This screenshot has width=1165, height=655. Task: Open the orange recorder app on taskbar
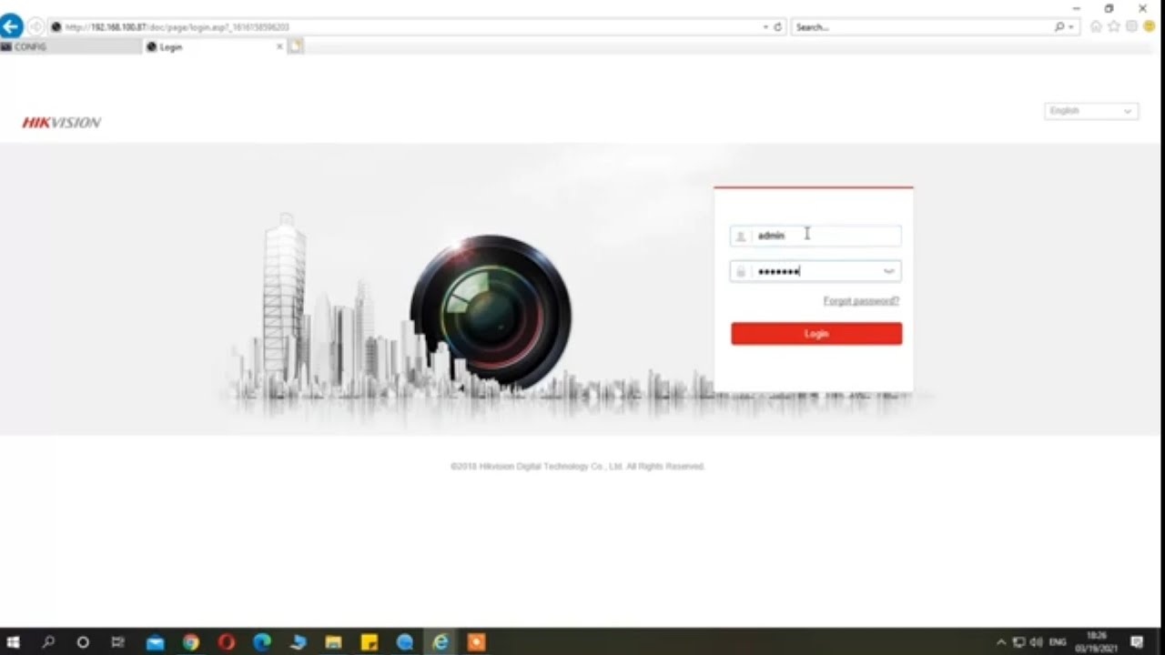476,642
